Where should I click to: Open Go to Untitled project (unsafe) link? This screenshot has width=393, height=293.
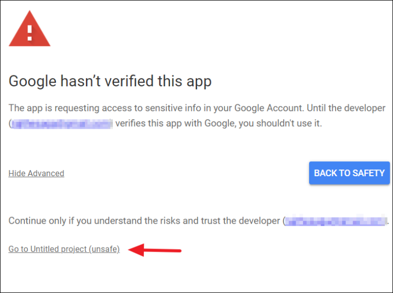[x=64, y=249]
